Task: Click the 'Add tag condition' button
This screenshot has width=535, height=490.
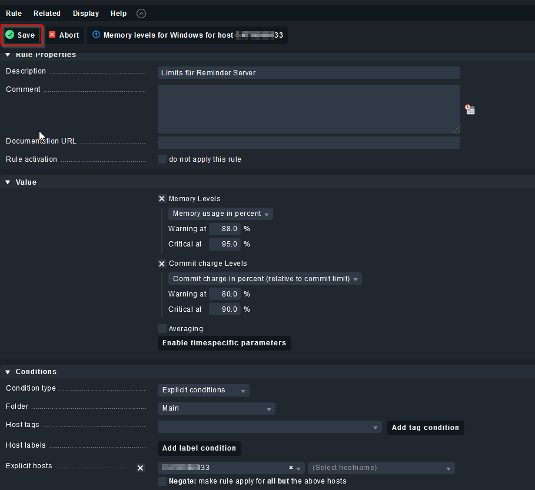Action: coord(425,428)
